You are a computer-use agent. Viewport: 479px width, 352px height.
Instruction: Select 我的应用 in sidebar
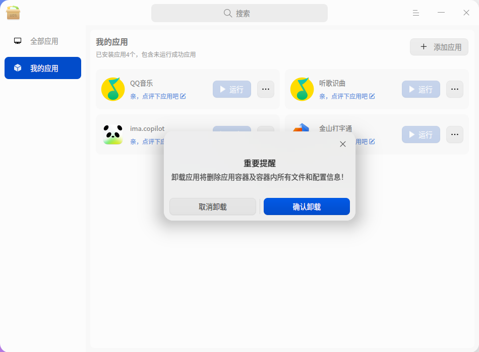pos(43,68)
